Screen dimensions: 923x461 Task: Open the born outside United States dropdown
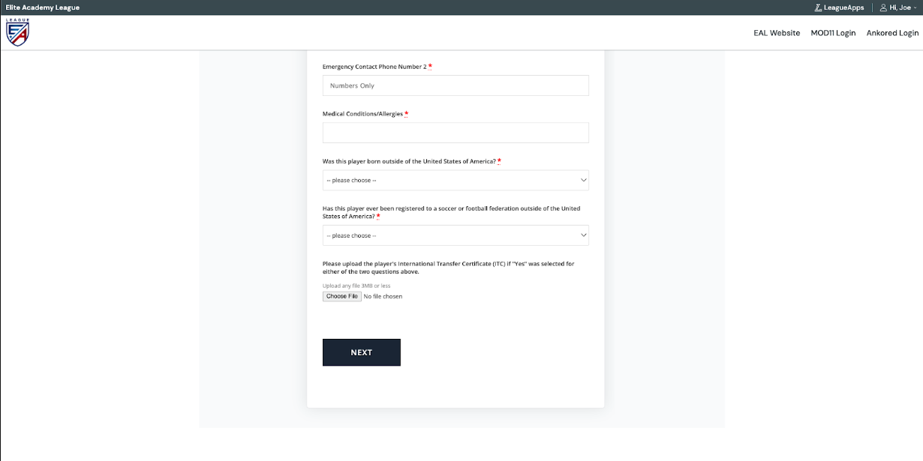(455, 181)
